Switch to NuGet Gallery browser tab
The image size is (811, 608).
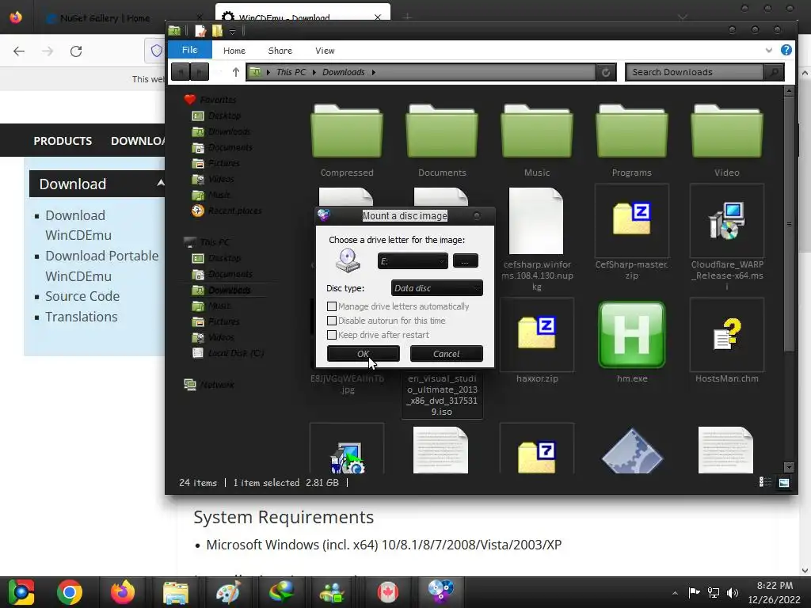click(x=105, y=18)
